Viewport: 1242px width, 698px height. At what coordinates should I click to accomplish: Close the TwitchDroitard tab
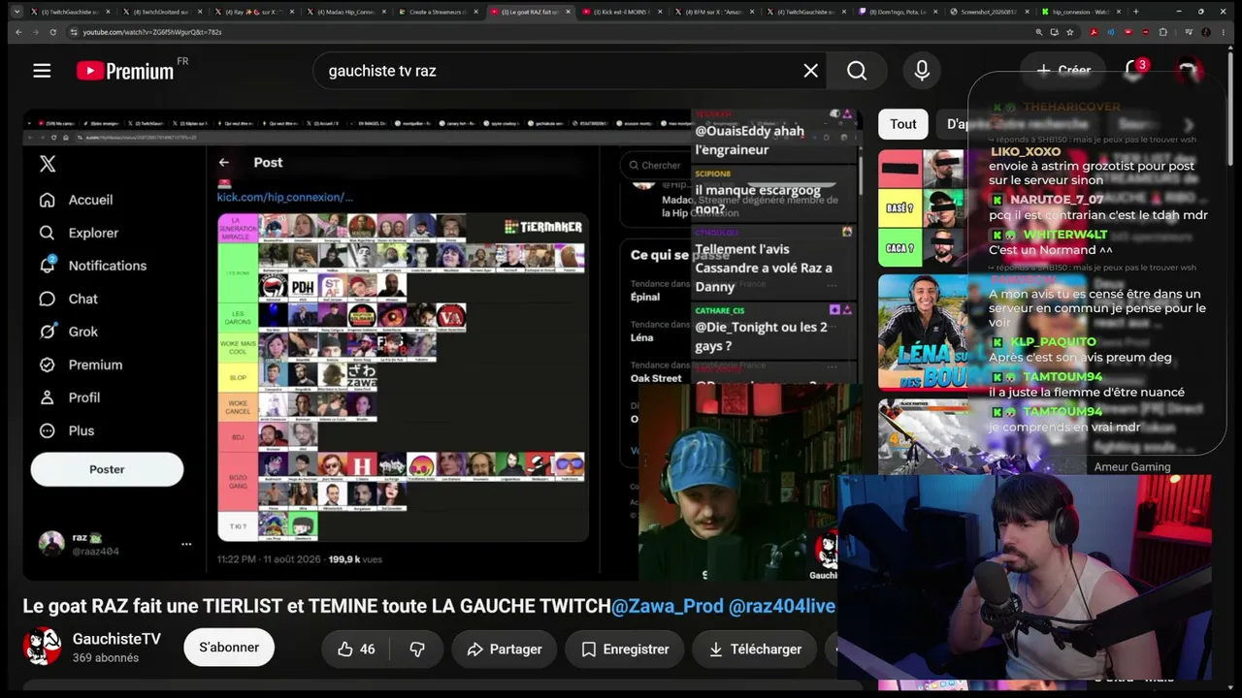[200, 12]
